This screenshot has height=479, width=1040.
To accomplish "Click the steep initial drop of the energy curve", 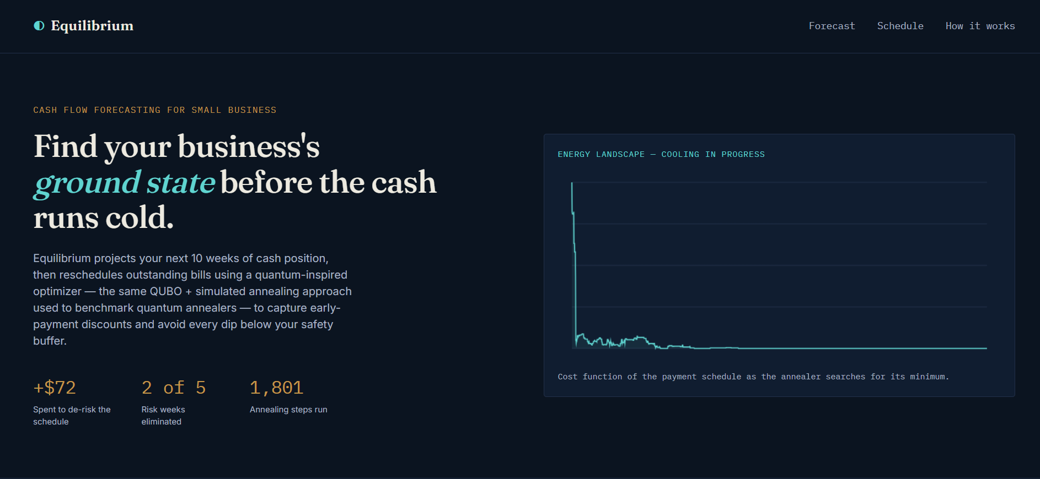I will tap(575, 259).
